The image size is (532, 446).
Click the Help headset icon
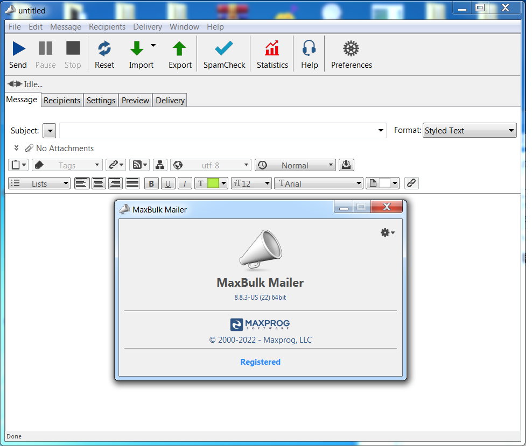click(x=309, y=49)
